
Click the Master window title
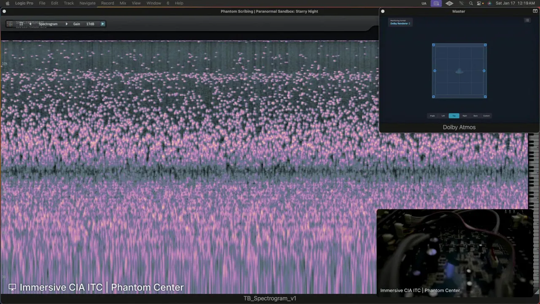[x=459, y=11]
